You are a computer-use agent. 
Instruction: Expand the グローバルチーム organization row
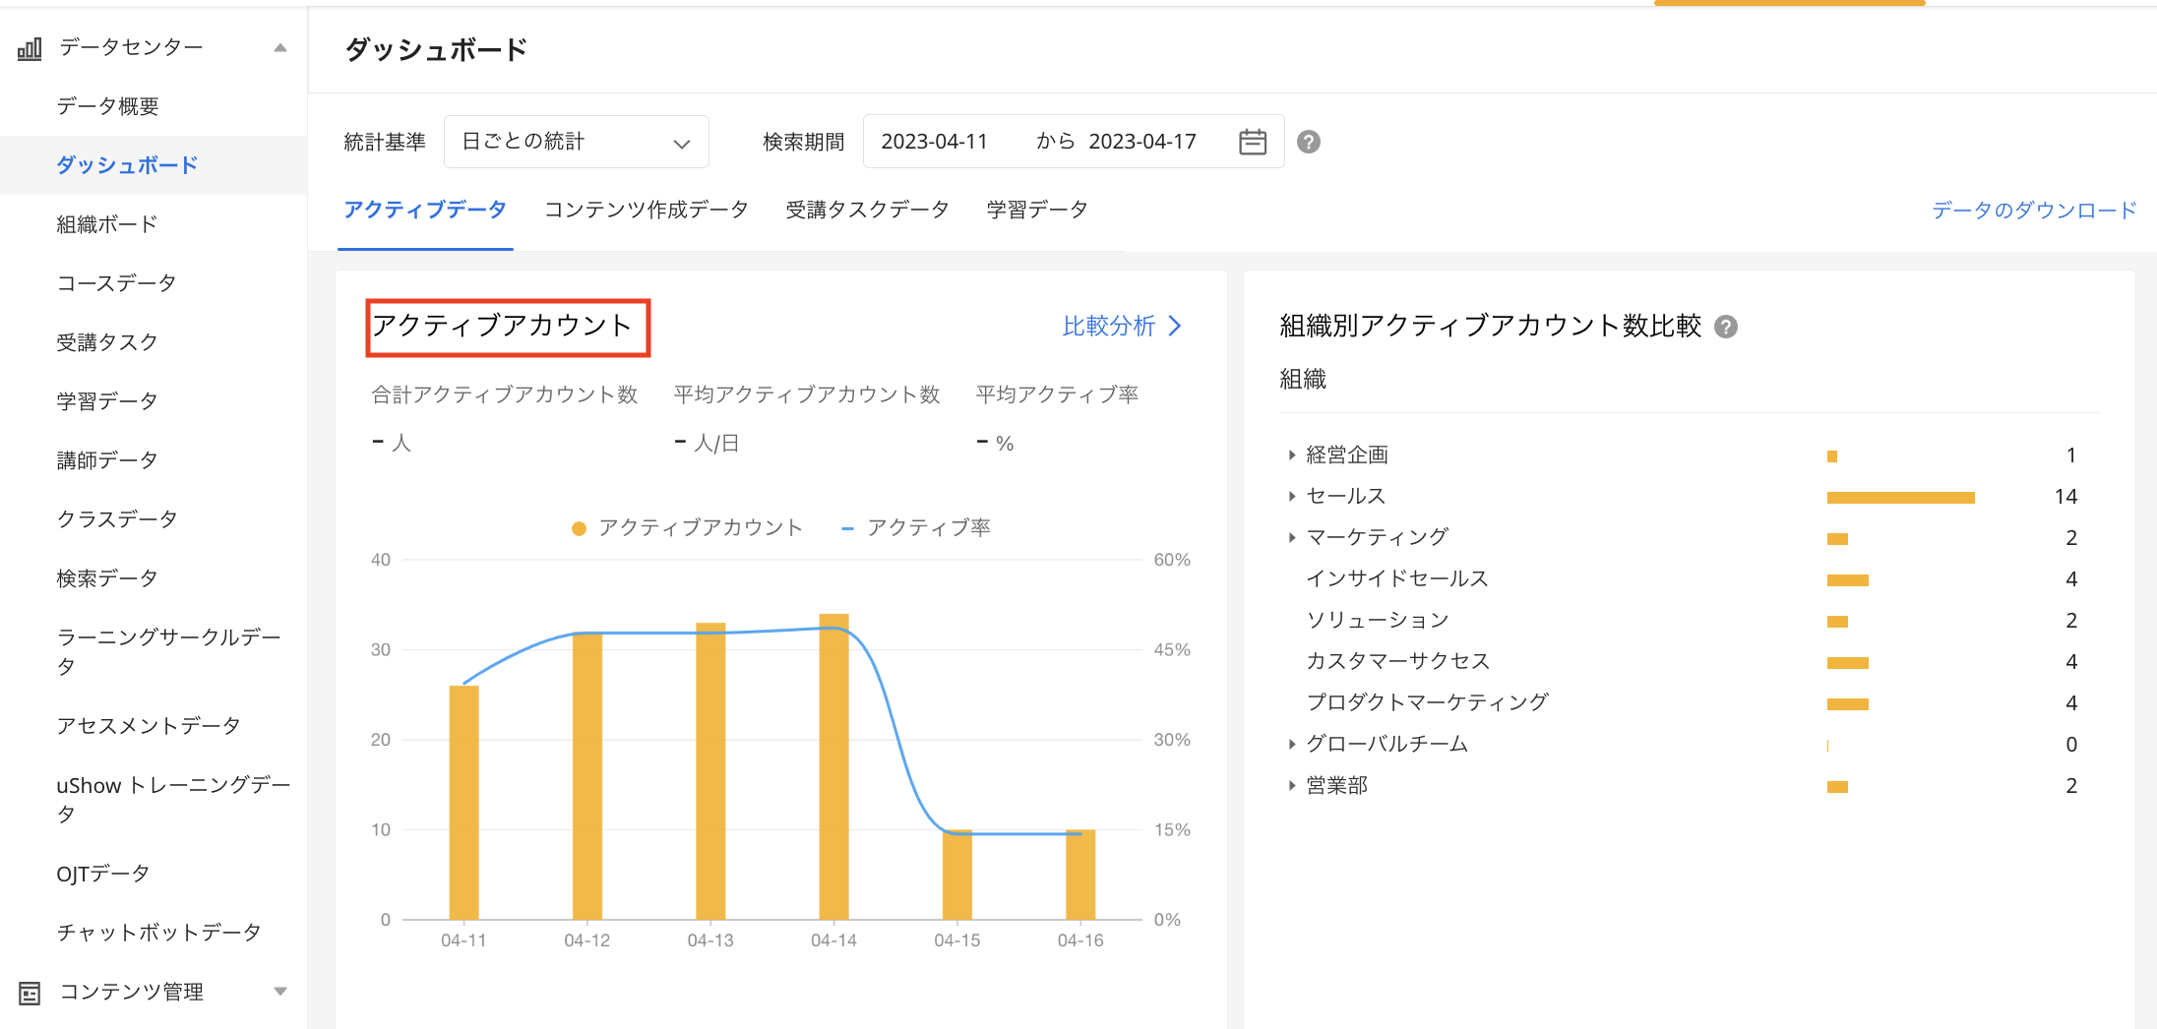coord(1291,744)
